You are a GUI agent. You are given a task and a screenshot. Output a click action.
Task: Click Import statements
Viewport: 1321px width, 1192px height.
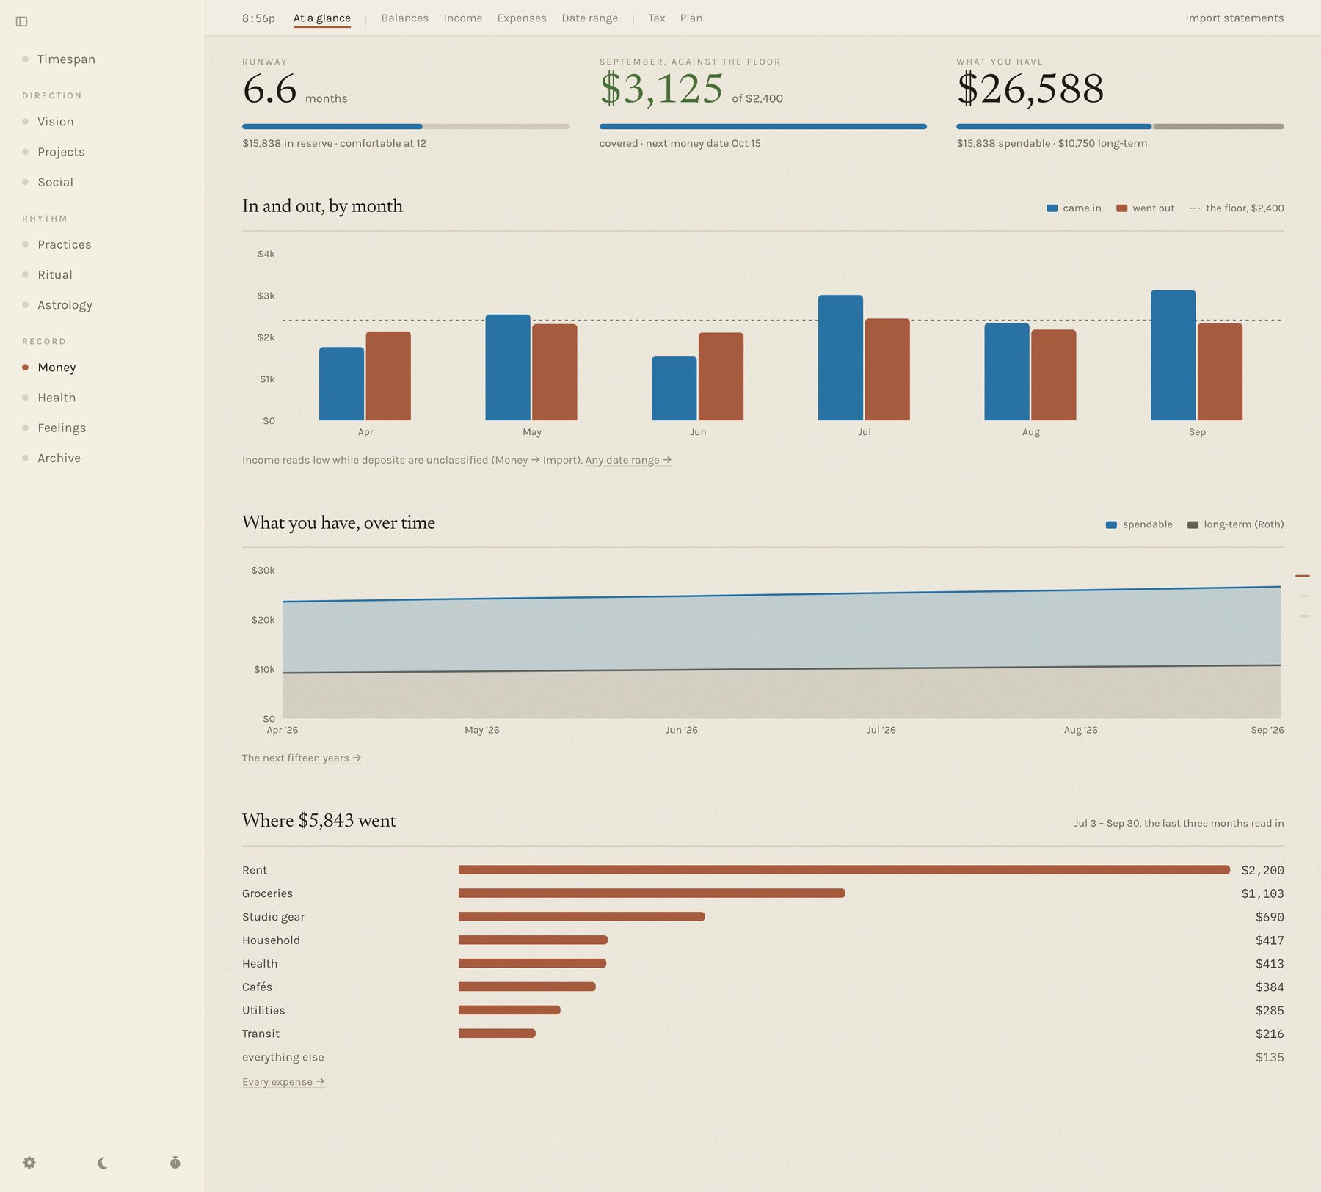coord(1234,18)
